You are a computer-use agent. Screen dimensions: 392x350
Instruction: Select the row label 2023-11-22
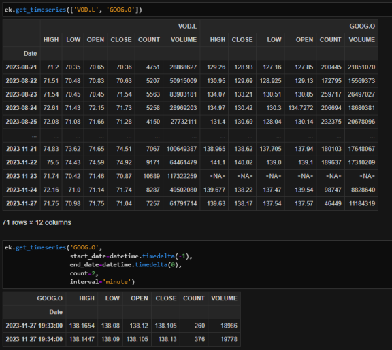[x=21, y=162]
